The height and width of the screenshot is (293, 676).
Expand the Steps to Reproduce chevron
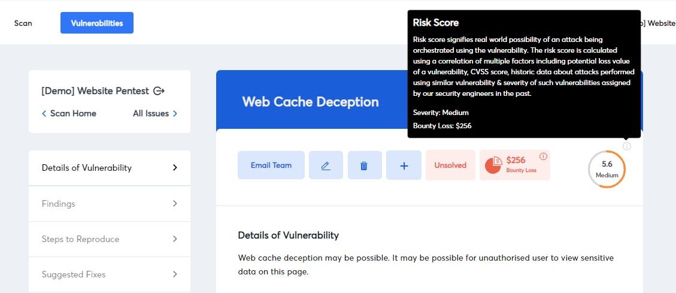175,238
